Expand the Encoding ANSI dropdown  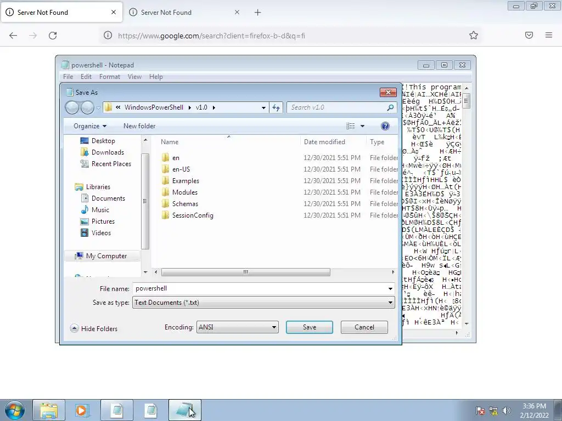tap(274, 327)
